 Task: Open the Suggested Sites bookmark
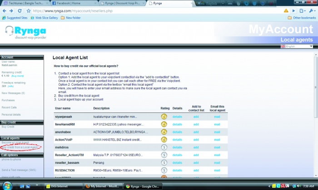point(15,18)
